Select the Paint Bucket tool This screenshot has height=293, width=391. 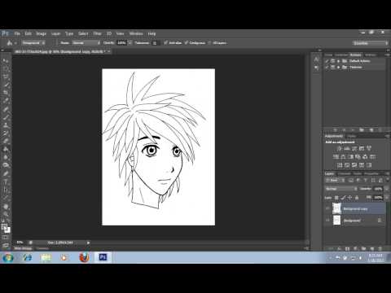click(6, 149)
